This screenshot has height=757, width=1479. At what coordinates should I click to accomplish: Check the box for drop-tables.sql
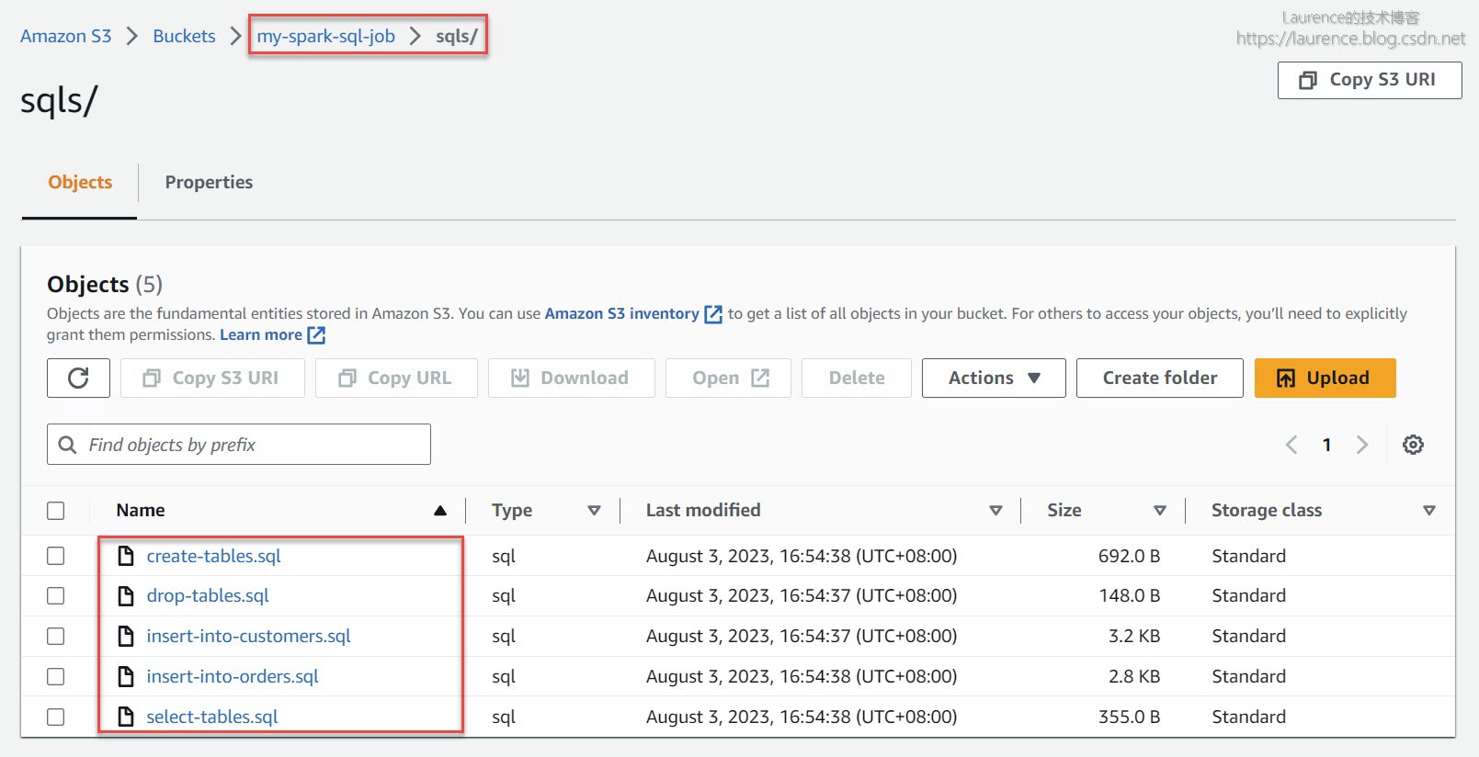pyautogui.click(x=56, y=596)
